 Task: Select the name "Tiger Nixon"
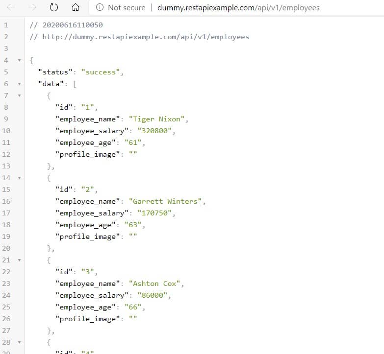tap(157, 119)
